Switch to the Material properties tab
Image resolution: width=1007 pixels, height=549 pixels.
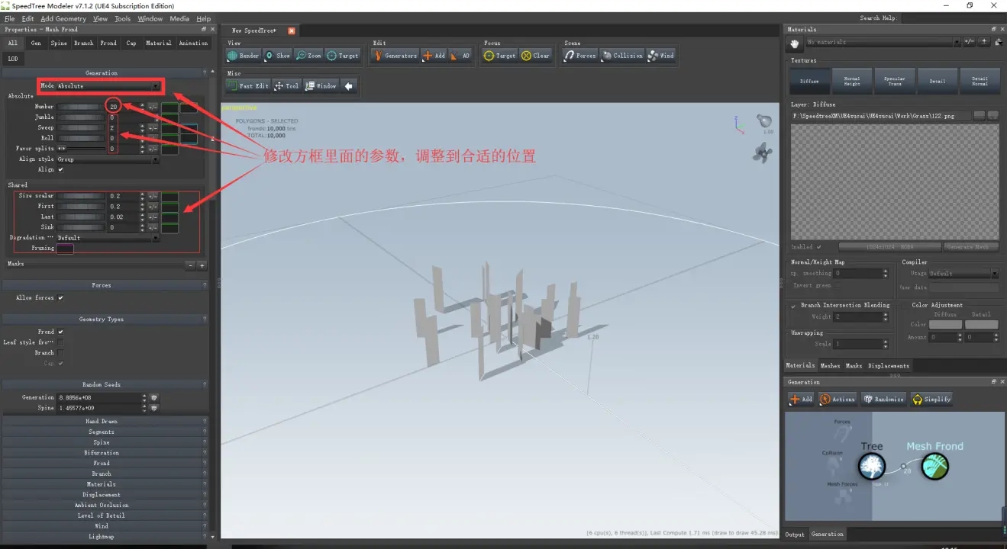pyautogui.click(x=159, y=43)
